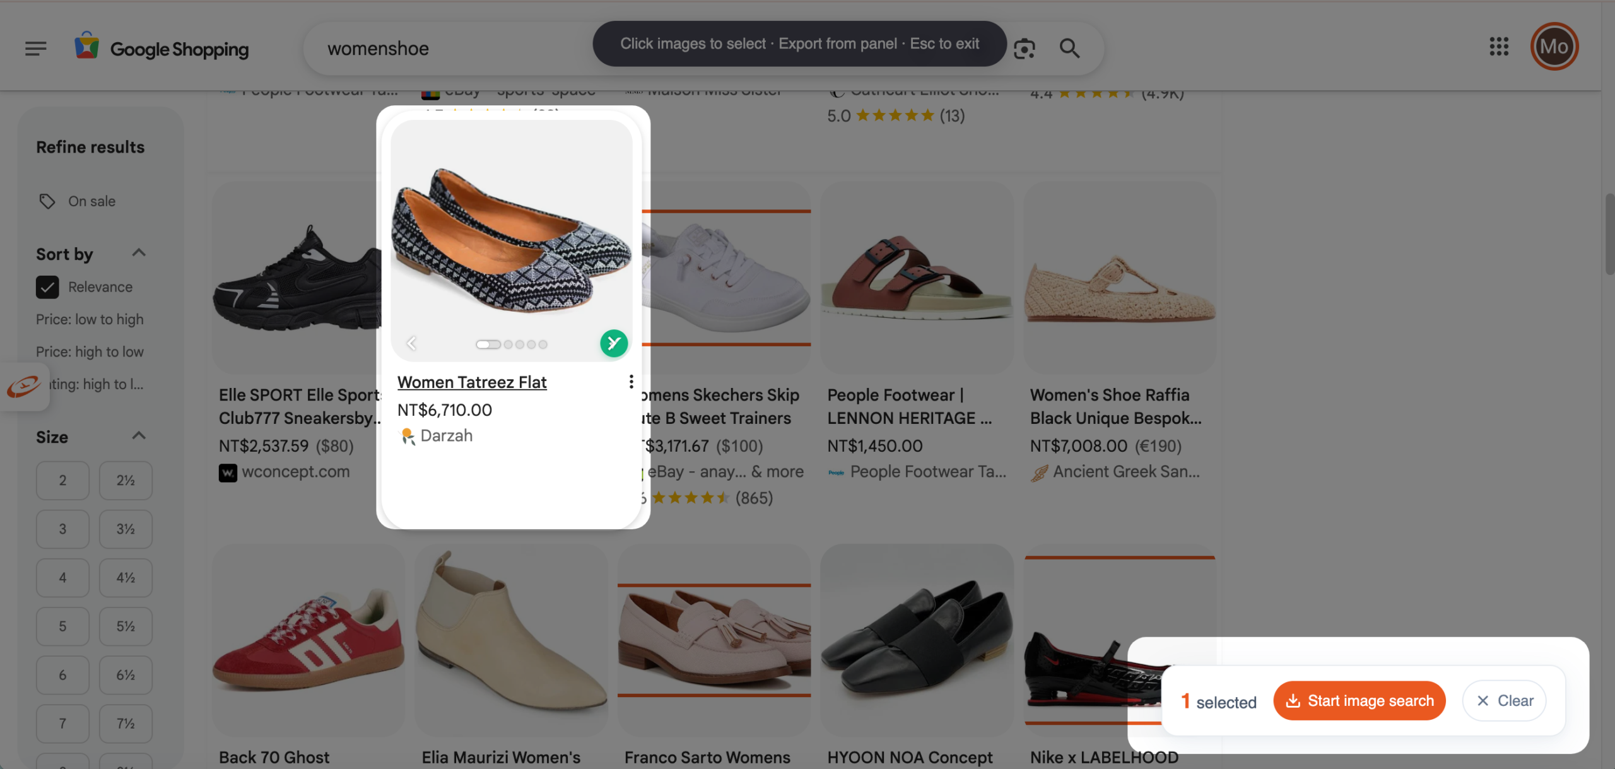This screenshot has height=769, width=1615.
Task: Select size 4
Action: pyautogui.click(x=62, y=578)
